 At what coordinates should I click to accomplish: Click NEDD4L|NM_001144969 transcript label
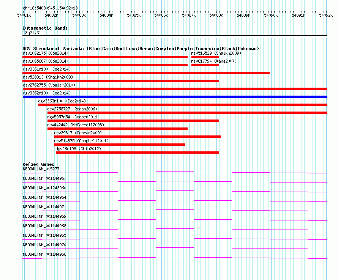coord(44,217)
